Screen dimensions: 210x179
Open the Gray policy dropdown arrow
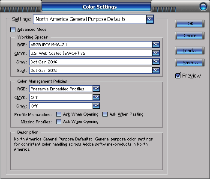click(96, 106)
